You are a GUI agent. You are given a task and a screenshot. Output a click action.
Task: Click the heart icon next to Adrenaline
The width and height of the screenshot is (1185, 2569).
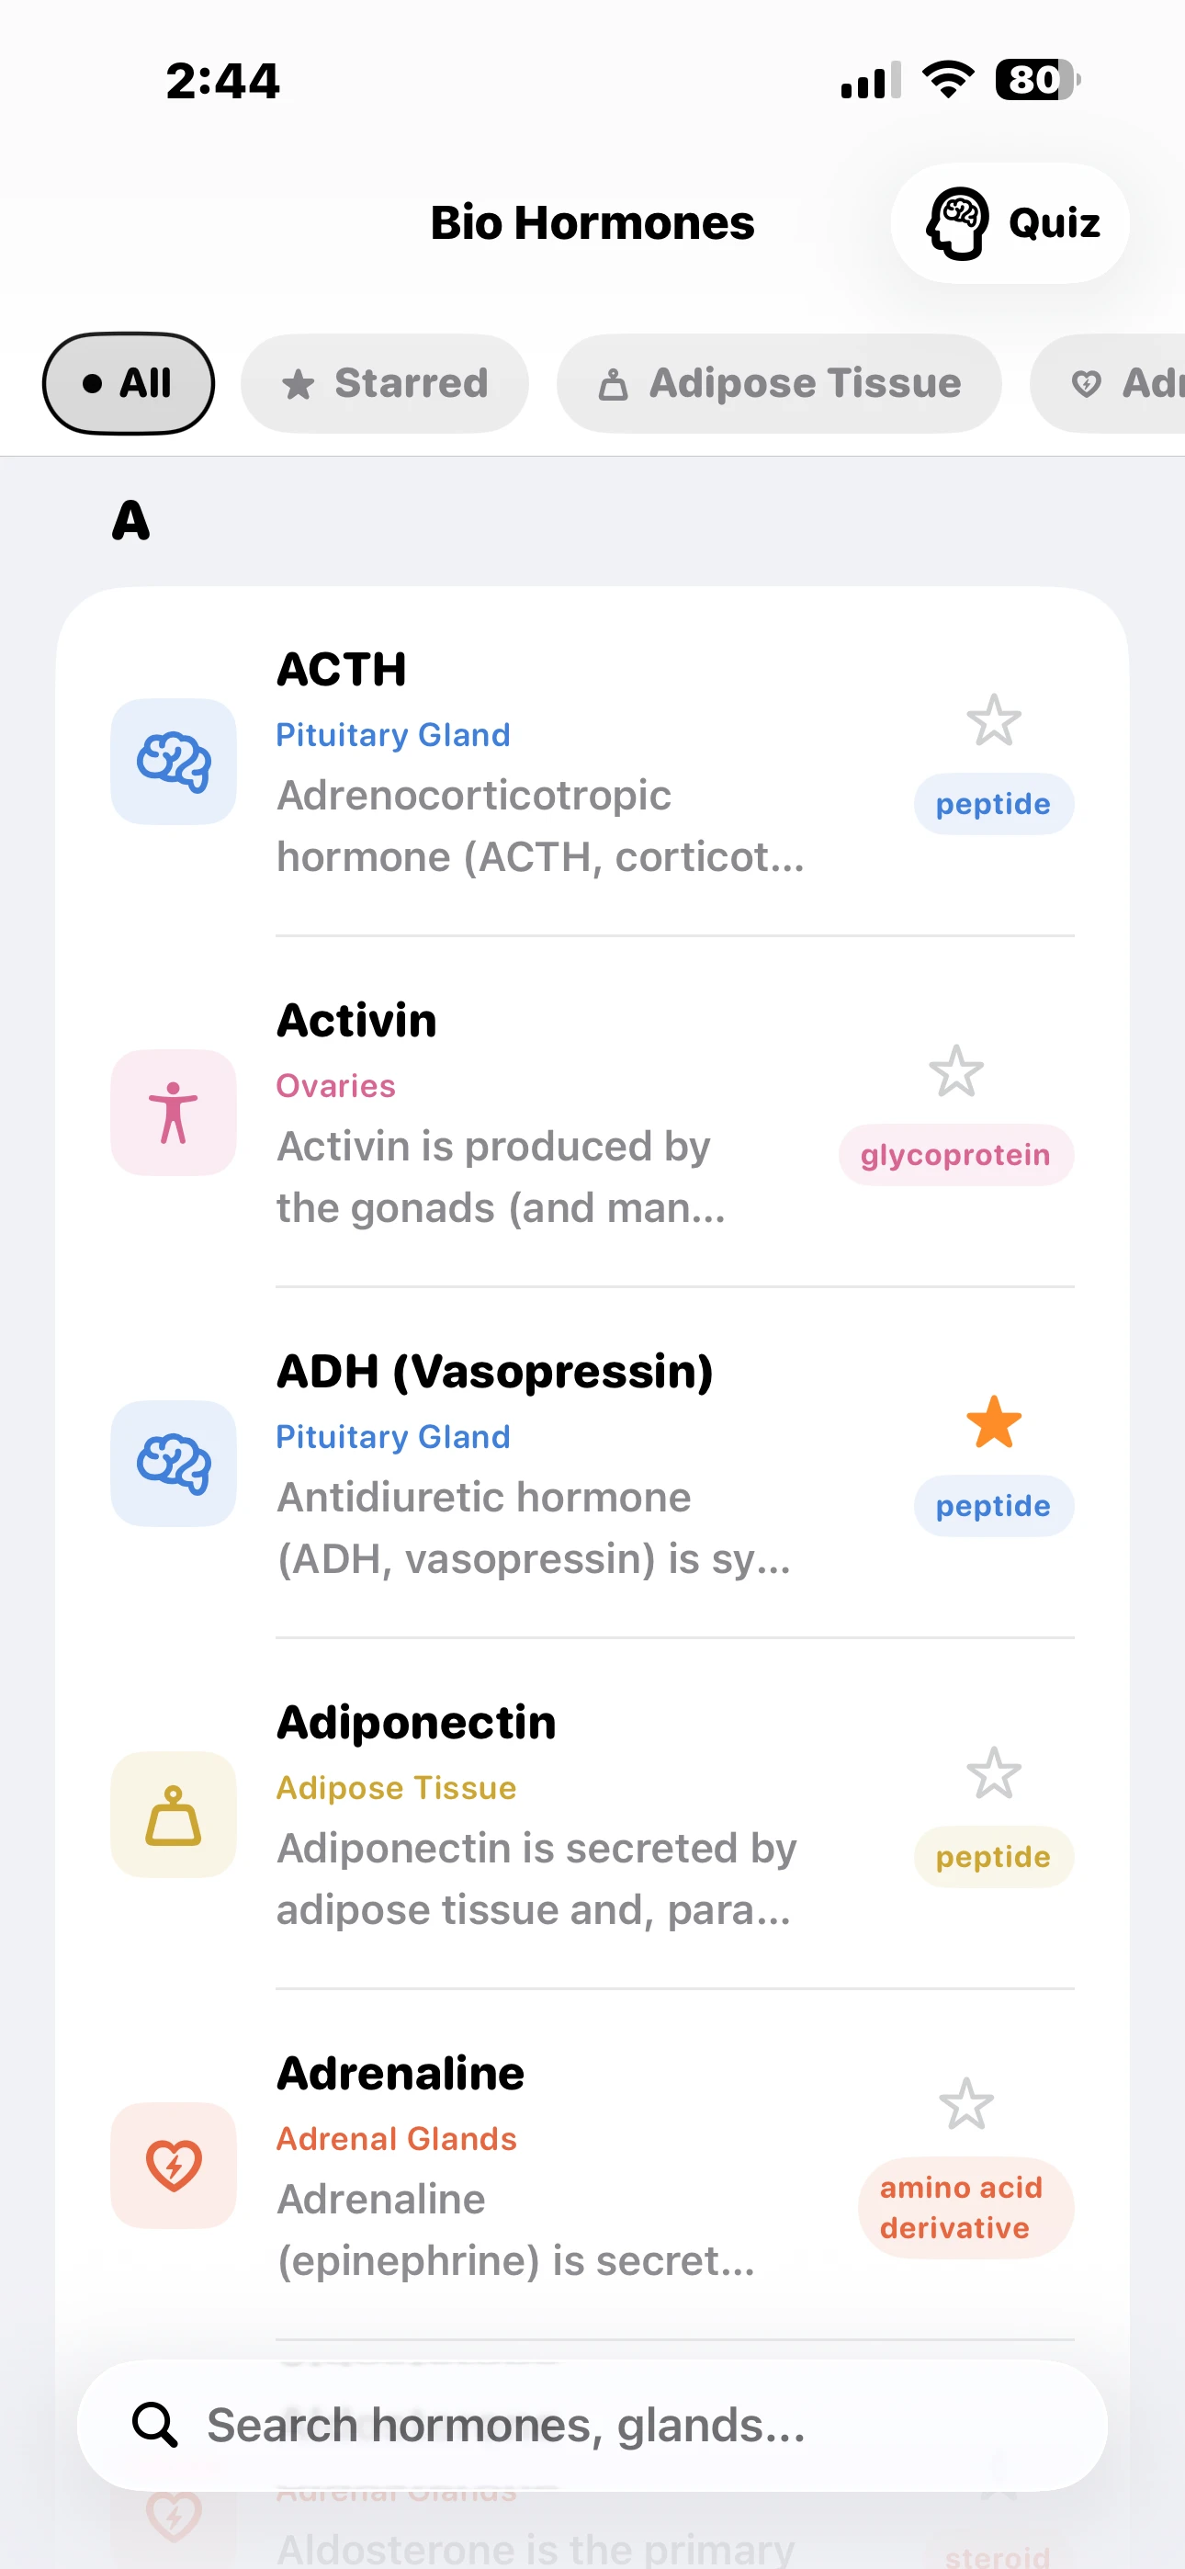pyautogui.click(x=173, y=2166)
